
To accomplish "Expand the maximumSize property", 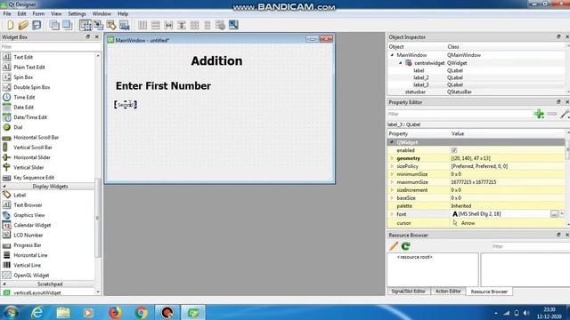I will coord(392,182).
